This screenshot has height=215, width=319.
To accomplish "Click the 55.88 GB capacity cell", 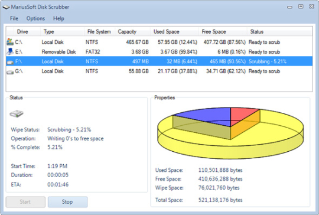I will click(139, 71).
